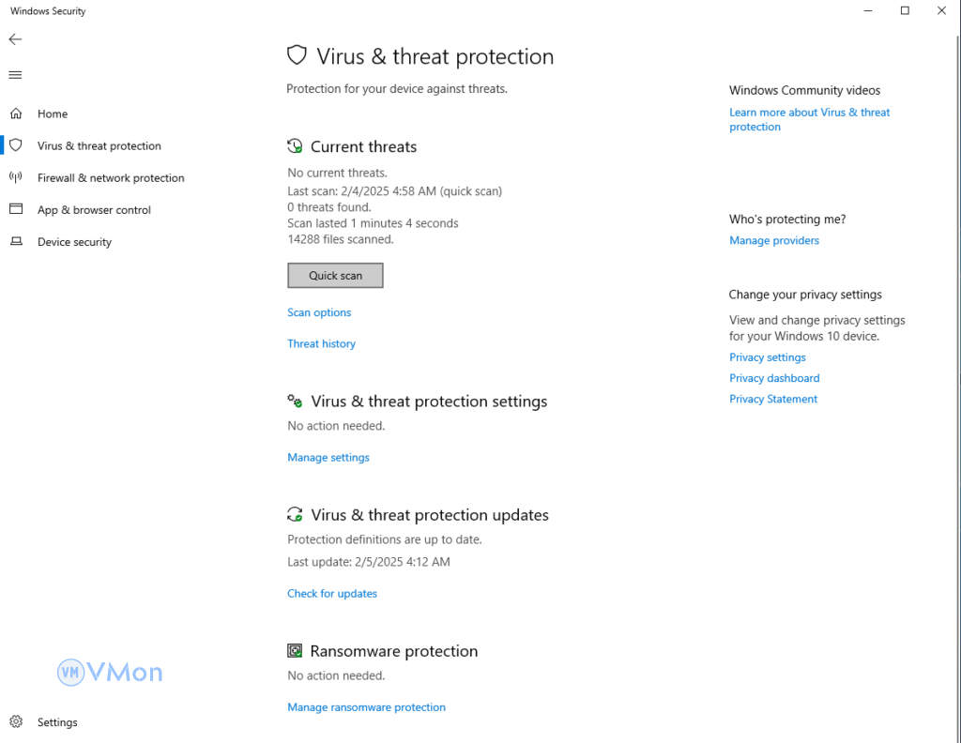The width and height of the screenshot is (961, 743).
Task: Click the Current threats status icon
Action: 295,146
